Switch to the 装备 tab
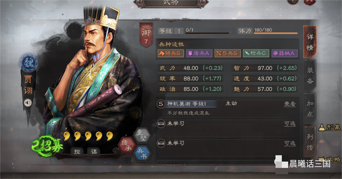342x179 pixels. [310, 75]
